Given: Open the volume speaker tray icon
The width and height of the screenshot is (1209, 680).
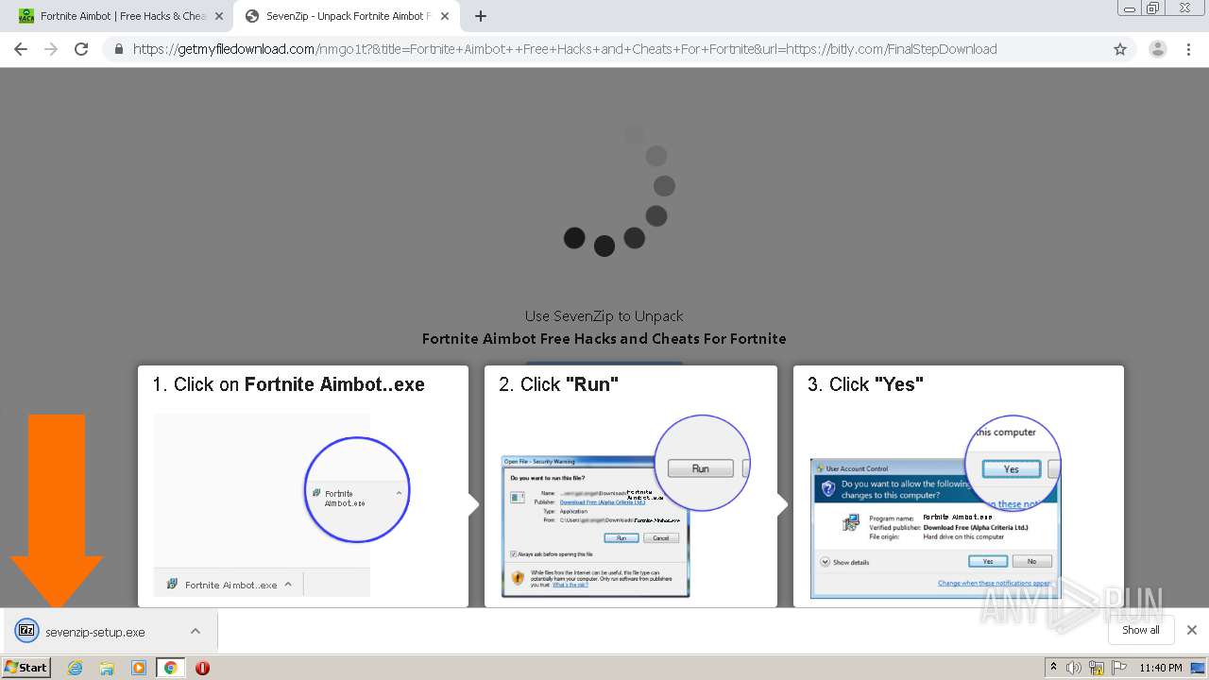Looking at the screenshot, I should click(x=1074, y=668).
